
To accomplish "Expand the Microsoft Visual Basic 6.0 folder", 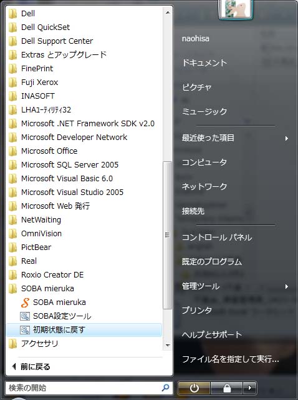I will (67, 179).
